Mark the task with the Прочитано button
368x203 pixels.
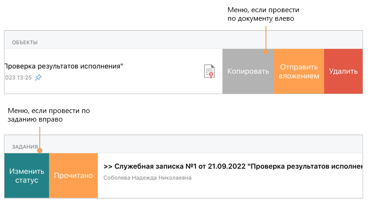tap(73, 176)
